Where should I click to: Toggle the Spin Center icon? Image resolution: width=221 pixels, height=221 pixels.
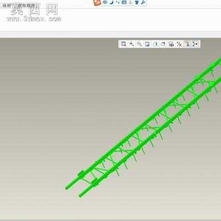196,44
